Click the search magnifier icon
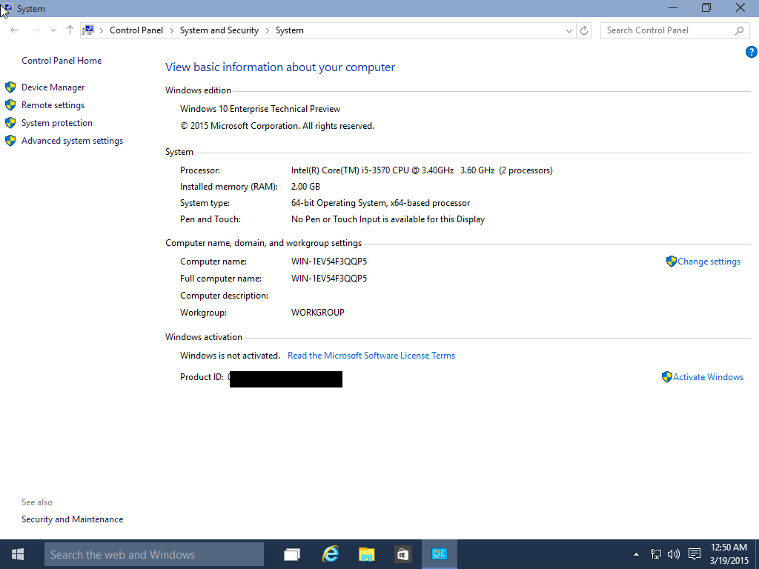 click(x=739, y=30)
